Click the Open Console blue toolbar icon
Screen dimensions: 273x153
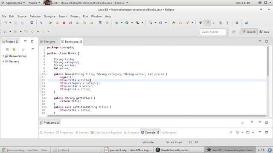point(32,23)
